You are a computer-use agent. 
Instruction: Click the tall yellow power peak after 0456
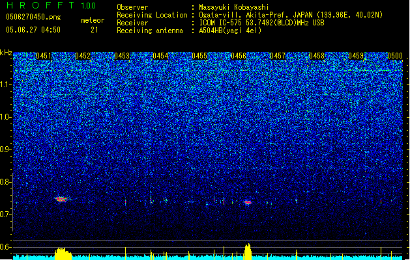pos(248,252)
